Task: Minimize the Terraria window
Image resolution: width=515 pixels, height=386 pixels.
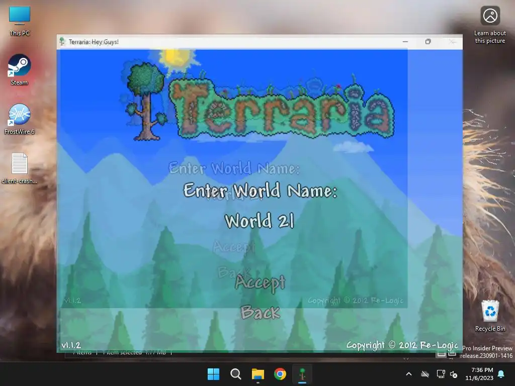Action: pos(405,42)
